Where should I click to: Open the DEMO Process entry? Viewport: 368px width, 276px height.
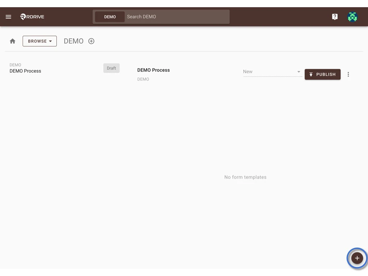click(x=25, y=71)
